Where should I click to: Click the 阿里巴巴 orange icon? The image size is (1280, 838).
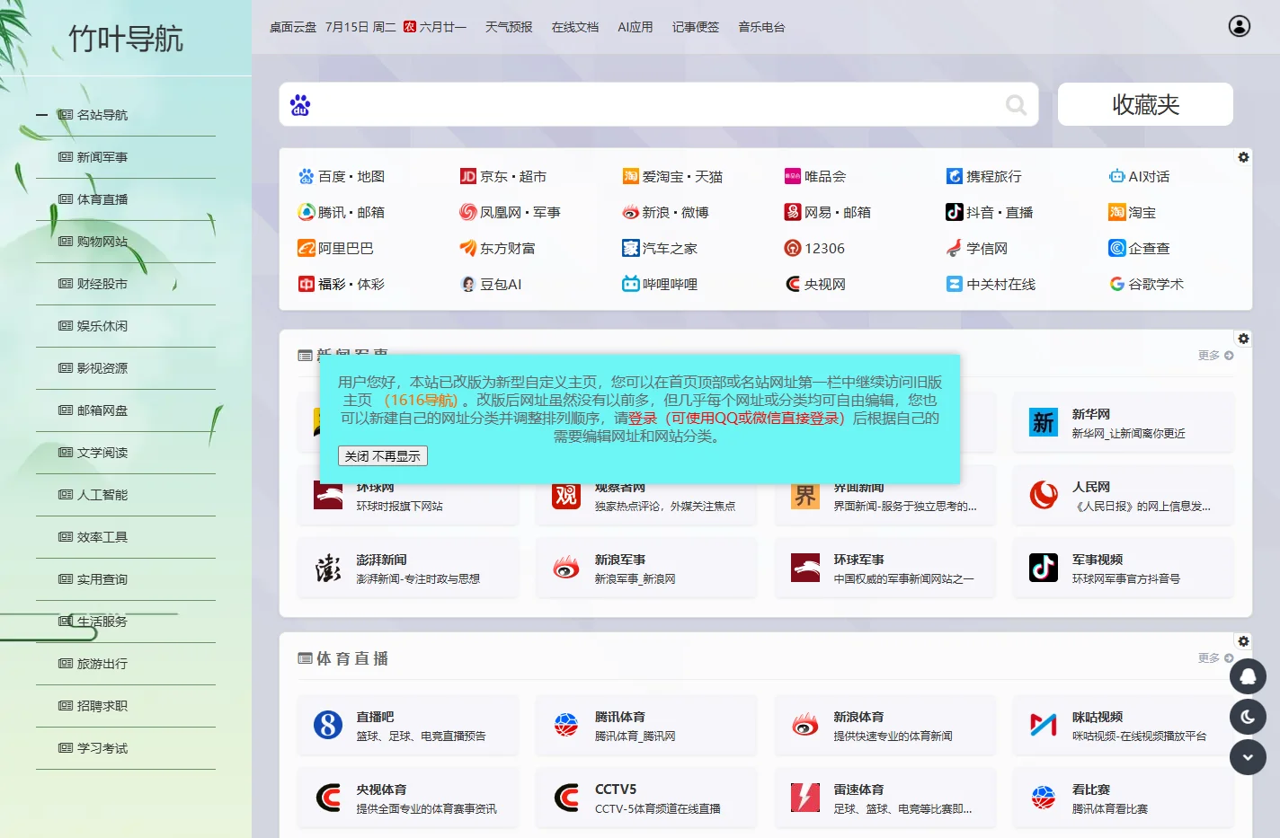[x=307, y=248]
